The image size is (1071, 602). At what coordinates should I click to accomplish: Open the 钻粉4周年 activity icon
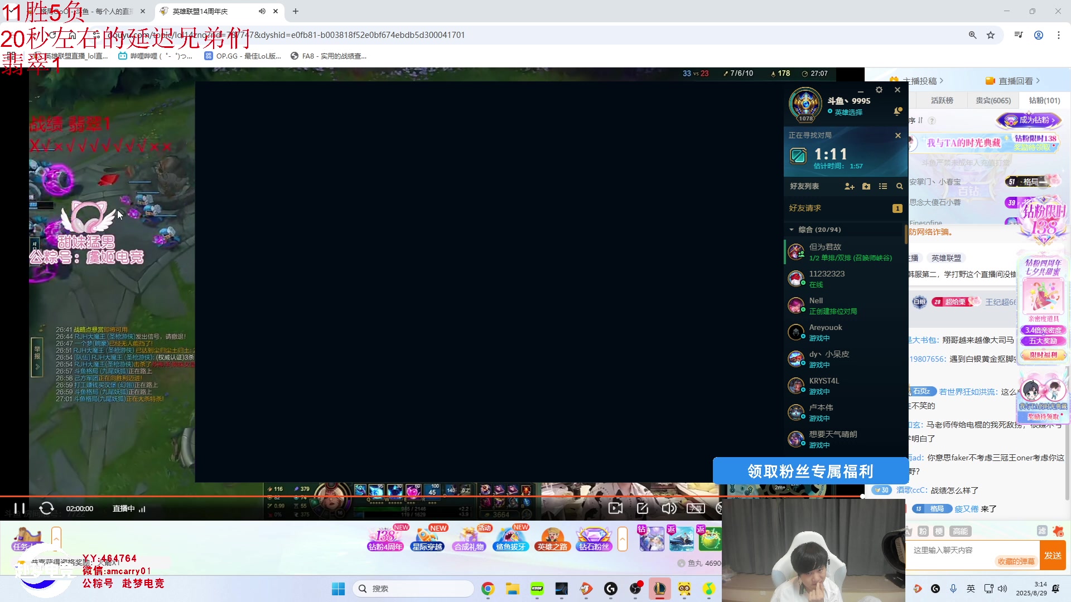[385, 539]
